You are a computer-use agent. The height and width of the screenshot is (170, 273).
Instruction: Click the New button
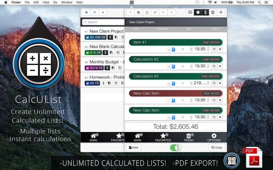coord(133,148)
